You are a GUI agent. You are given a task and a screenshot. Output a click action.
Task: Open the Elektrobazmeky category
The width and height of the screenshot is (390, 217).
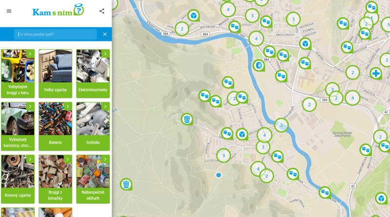93,74
